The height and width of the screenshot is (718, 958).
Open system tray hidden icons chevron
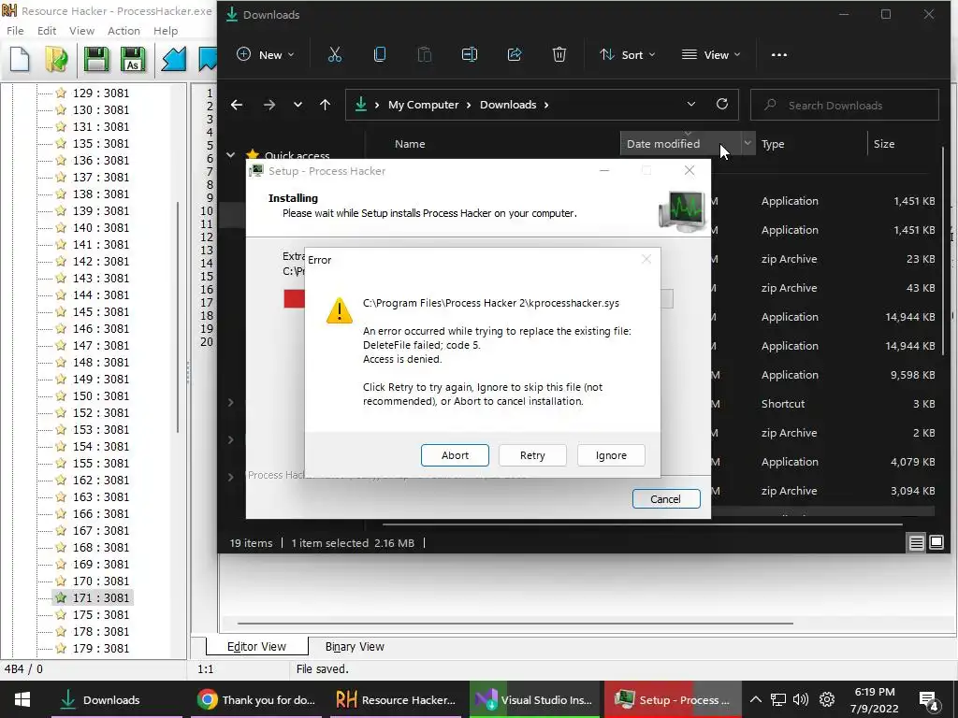click(756, 699)
